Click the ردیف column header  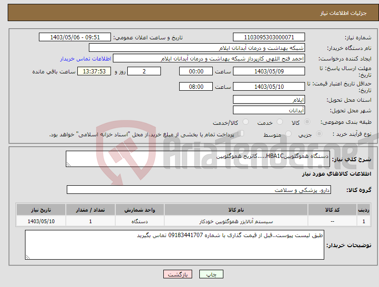[x=364, y=210]
